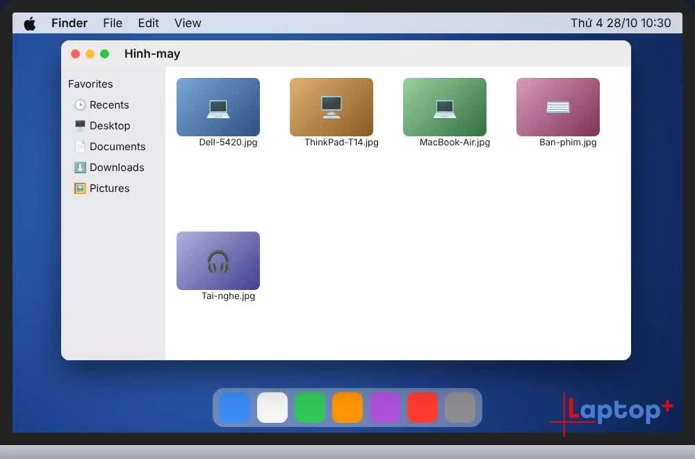Close the Hinh-may window
This screenshot has height=459, width=695.
75,54
